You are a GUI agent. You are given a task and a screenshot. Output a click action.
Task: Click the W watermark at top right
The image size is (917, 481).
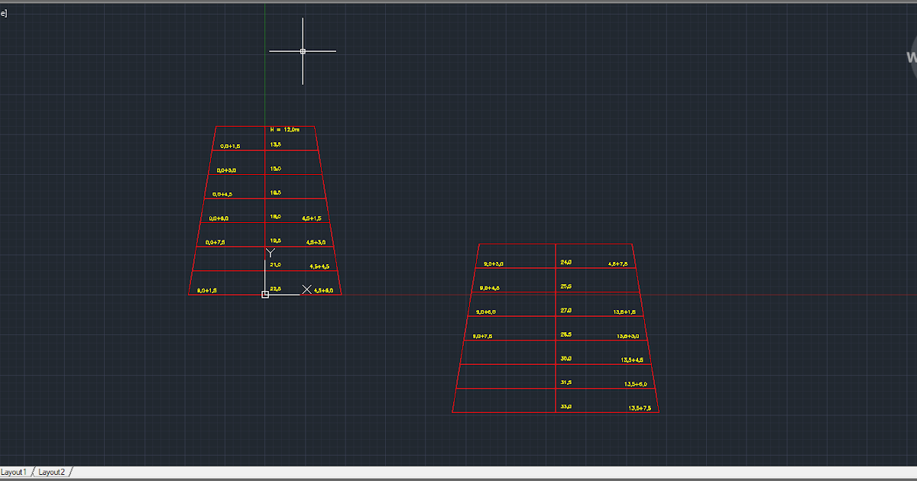pos(912,55)
